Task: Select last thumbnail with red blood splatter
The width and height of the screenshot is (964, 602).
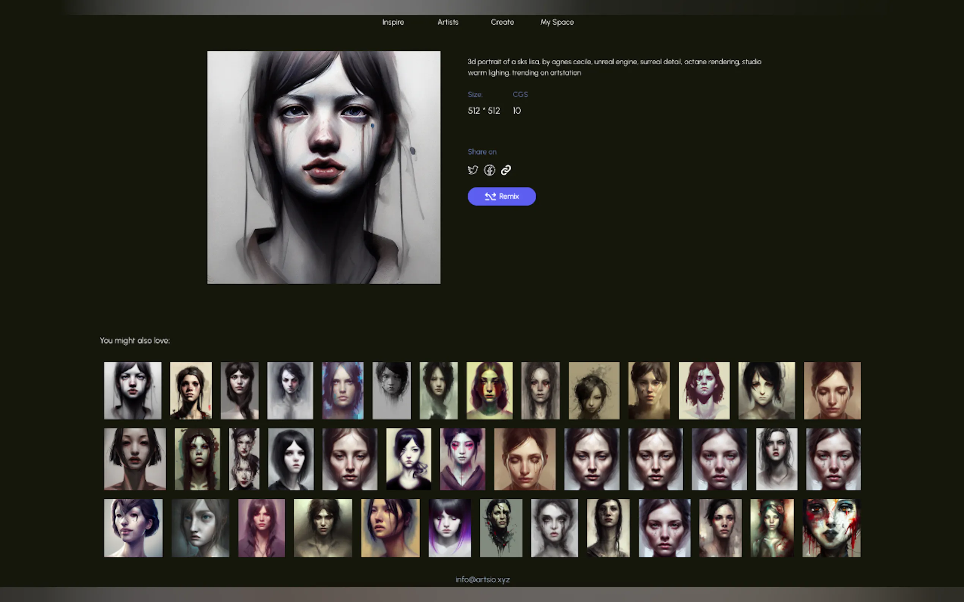Action: point(831,528)
